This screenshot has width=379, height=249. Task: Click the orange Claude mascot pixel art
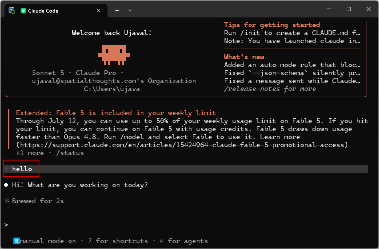tap(114, 55)
